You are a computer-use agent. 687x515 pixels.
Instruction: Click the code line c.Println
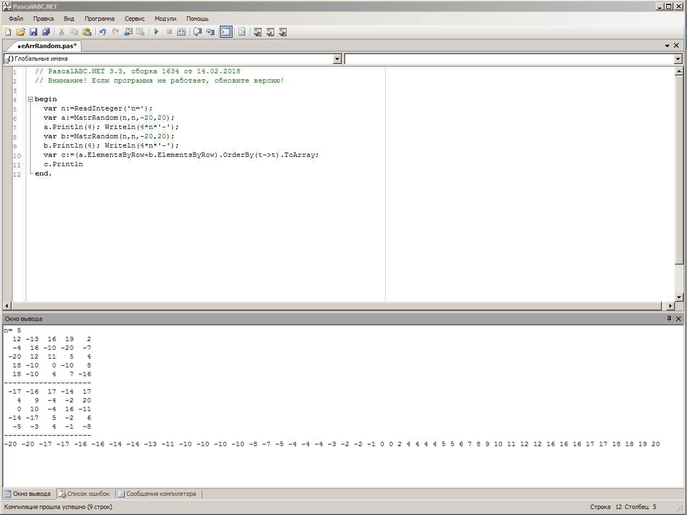pos(63,164)
